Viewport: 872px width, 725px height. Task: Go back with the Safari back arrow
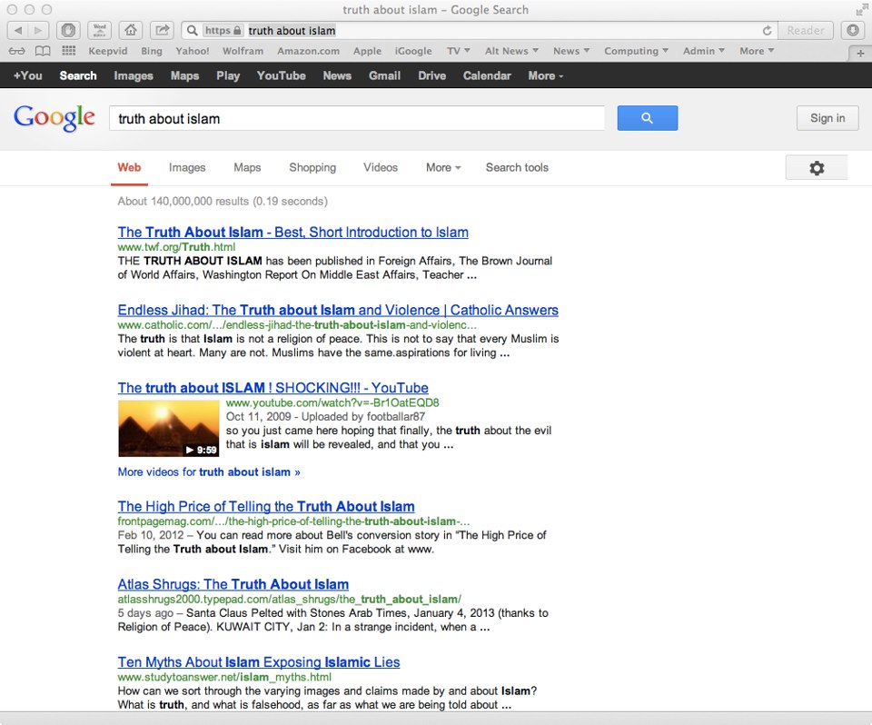click(18, 30)
